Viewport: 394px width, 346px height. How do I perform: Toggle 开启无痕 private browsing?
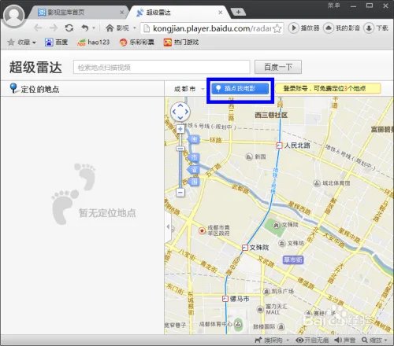(x=312, y=340)
